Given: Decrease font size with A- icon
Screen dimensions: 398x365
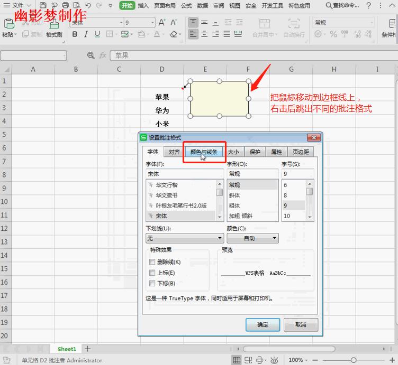Looking at the screenshot, I should click(x=174, y=23).
